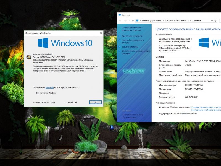Select the Панель управления breadcrumb
The image size is (221, 166).
pos(151,20)
